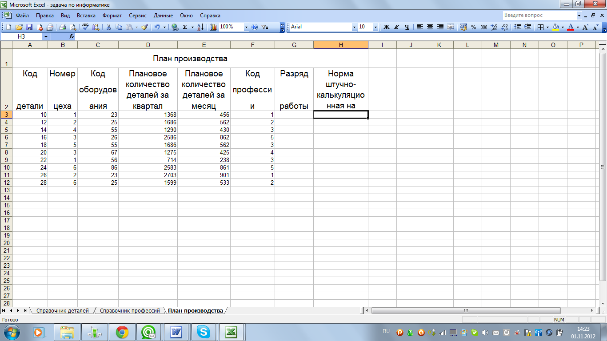Sort ascending with the A-Я icon

click(x=200, y=27)
